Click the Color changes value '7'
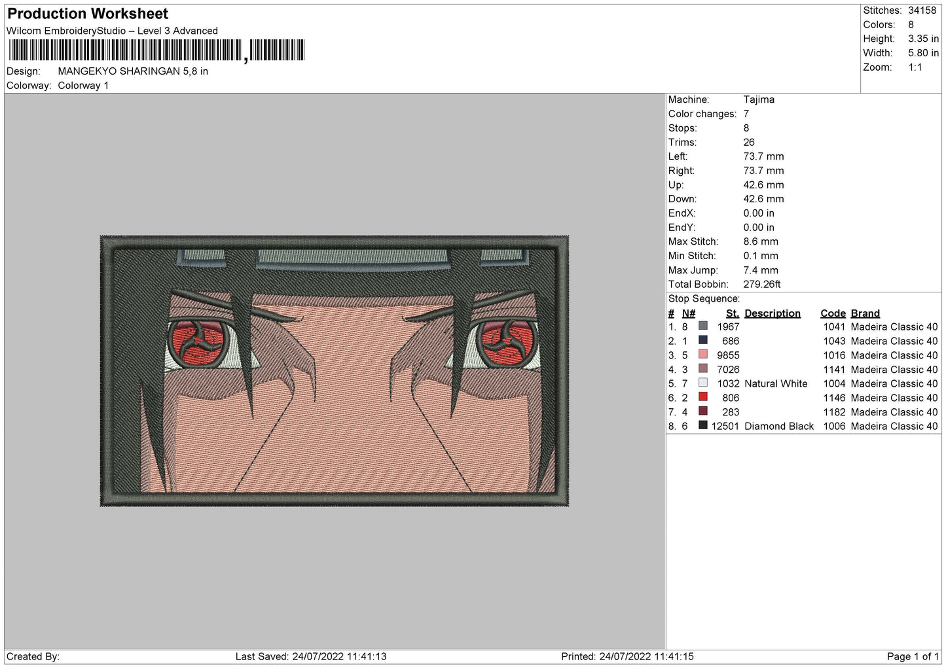 [746, 114]
